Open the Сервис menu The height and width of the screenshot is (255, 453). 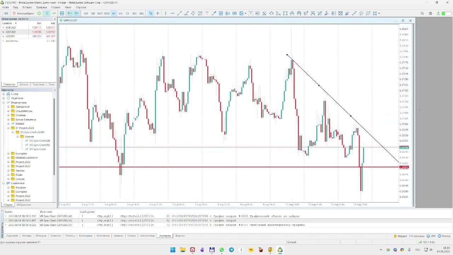[56, 7]
